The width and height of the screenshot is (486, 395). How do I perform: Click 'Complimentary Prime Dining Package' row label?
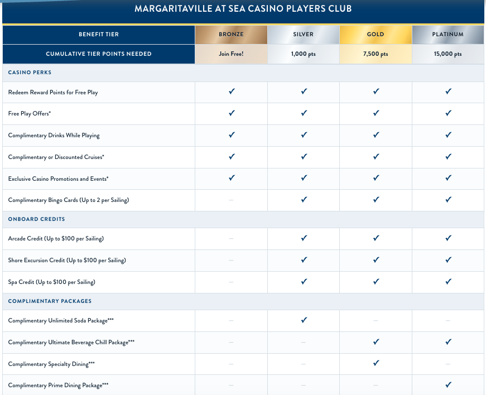pyautogui.click(x=58, y=386)
